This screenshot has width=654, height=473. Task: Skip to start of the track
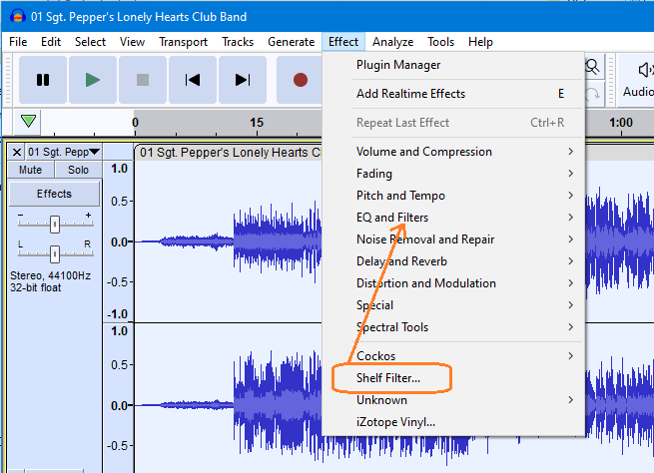pyautogui.click(x=193, y=80)
